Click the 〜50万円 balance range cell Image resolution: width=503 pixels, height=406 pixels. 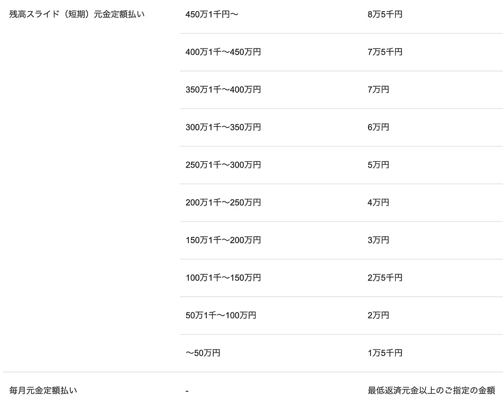[203, 353]
